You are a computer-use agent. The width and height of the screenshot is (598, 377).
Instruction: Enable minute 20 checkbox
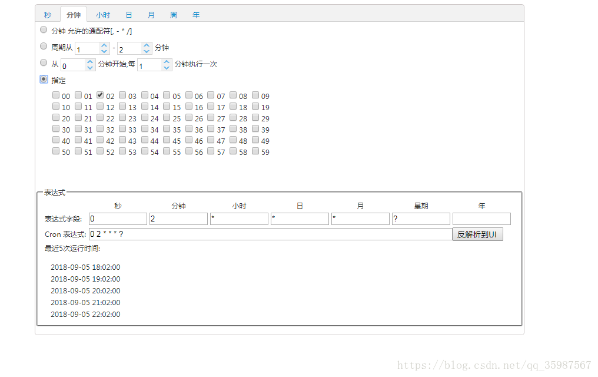click(56, 117)
